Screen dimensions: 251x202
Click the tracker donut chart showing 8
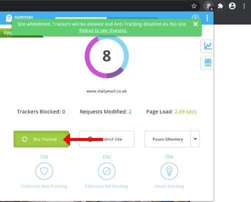tap(106, 56)
